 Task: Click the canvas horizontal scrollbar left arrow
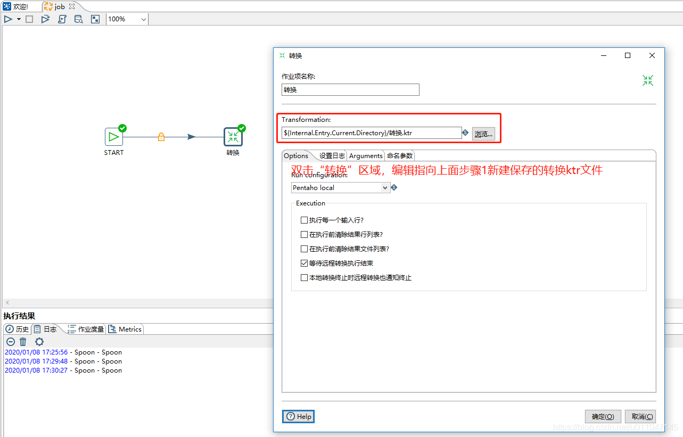tap(7, 302)
